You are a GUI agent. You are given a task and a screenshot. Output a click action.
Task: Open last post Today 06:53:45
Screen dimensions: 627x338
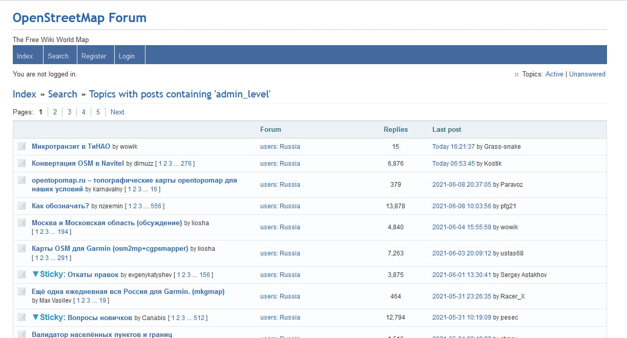453,164
